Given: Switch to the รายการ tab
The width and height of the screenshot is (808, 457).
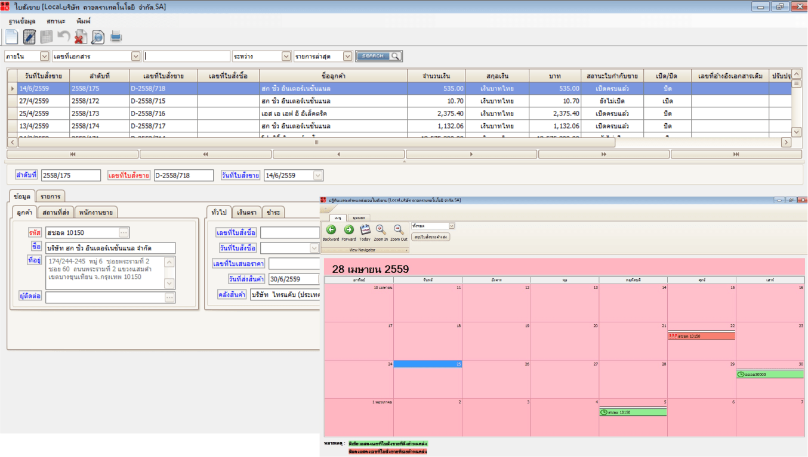Looking at the screenshot, I should (x=50, y=196).
